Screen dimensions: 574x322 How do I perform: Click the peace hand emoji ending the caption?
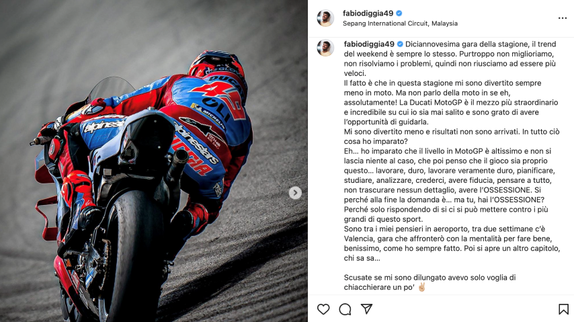pyautogui.click(x=421, y=287)
